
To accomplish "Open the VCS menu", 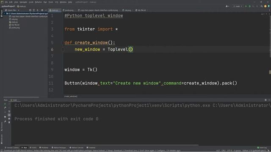I will click(56, 2).
